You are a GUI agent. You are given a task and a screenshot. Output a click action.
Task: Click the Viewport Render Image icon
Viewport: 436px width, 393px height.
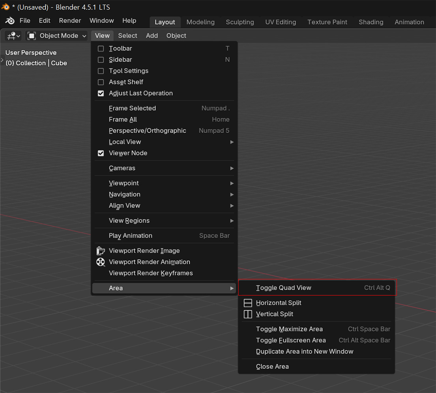pos(101,251)
